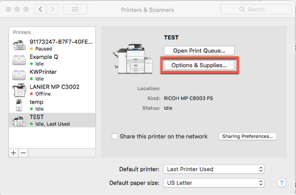The height and width of the screenshot is (195, 296).
Task: Click the 'Offline' status text
Action: pos(43,94)
